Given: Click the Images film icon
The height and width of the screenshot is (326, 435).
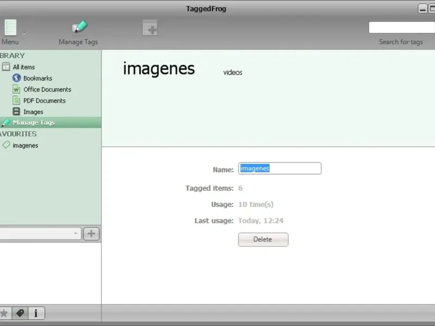Looking at the screenshot, I should (x=16, y=111).
